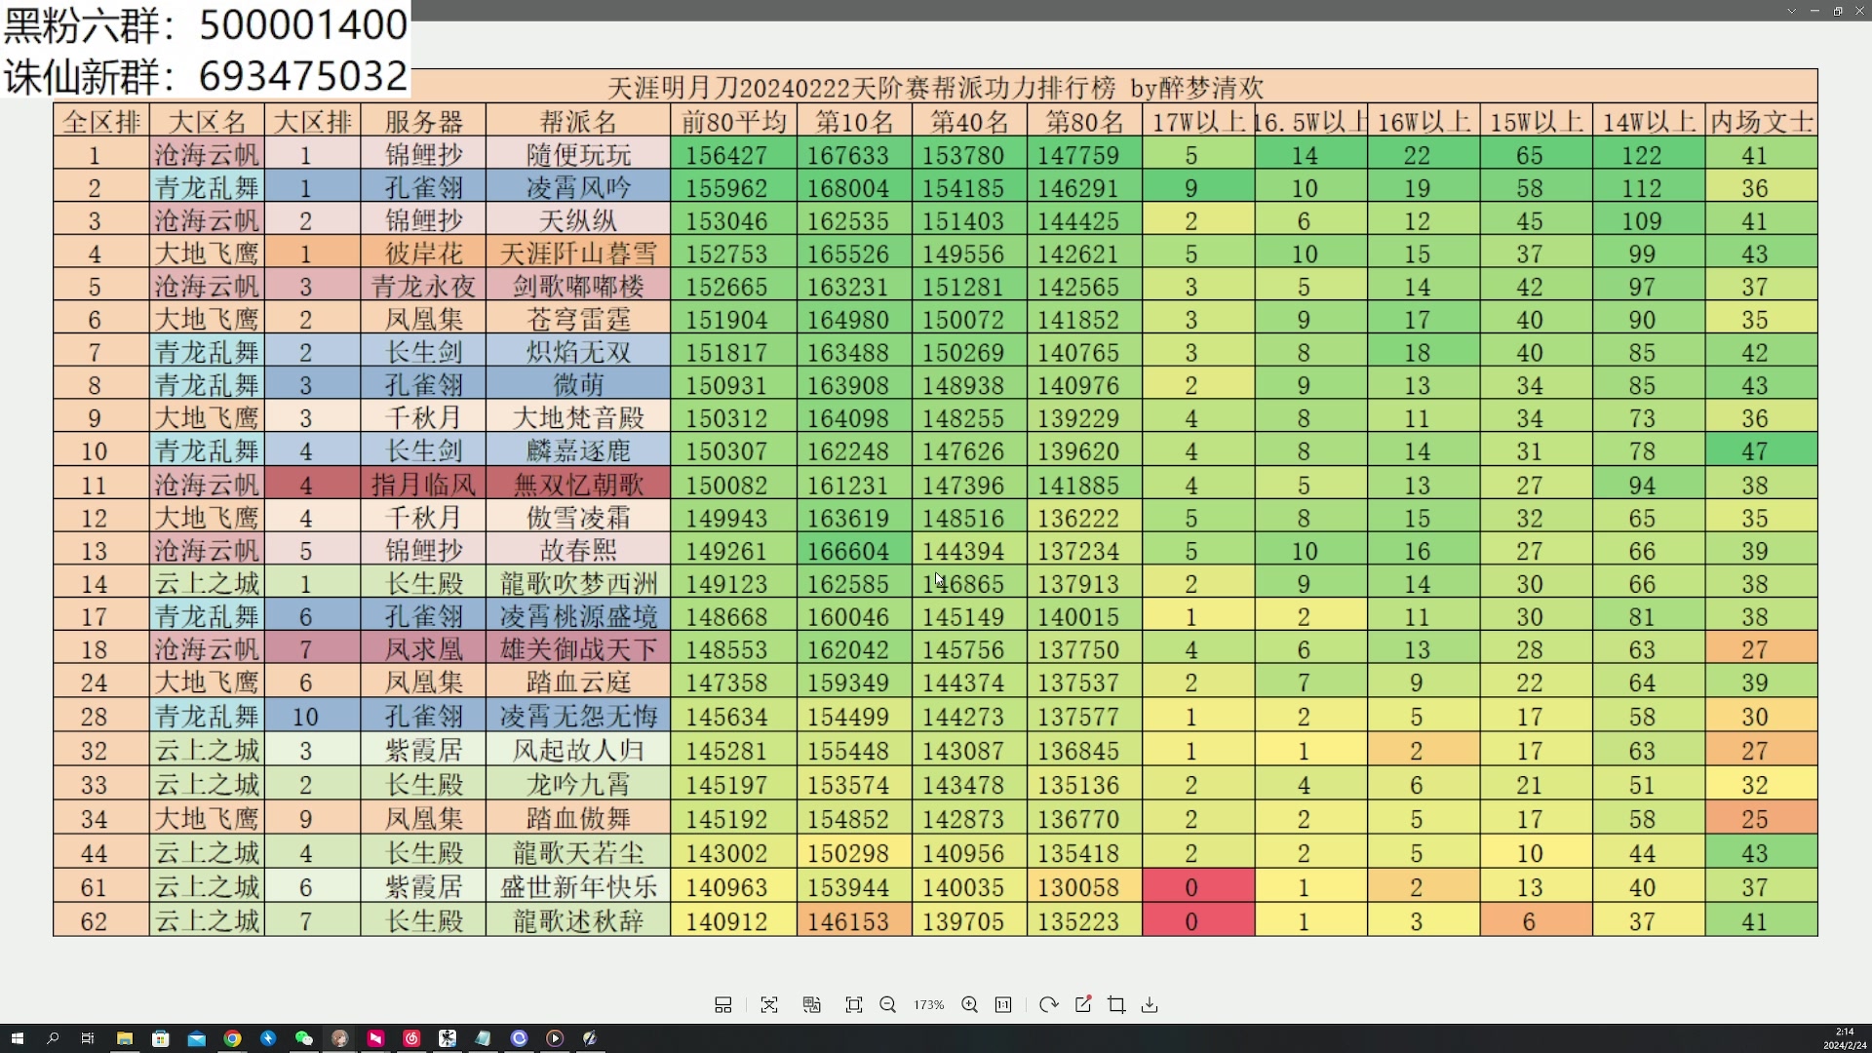Click the 173% zoom percentage label
The width and height of the screenshot is (1872, 1053).
[x=928, y=1005]
